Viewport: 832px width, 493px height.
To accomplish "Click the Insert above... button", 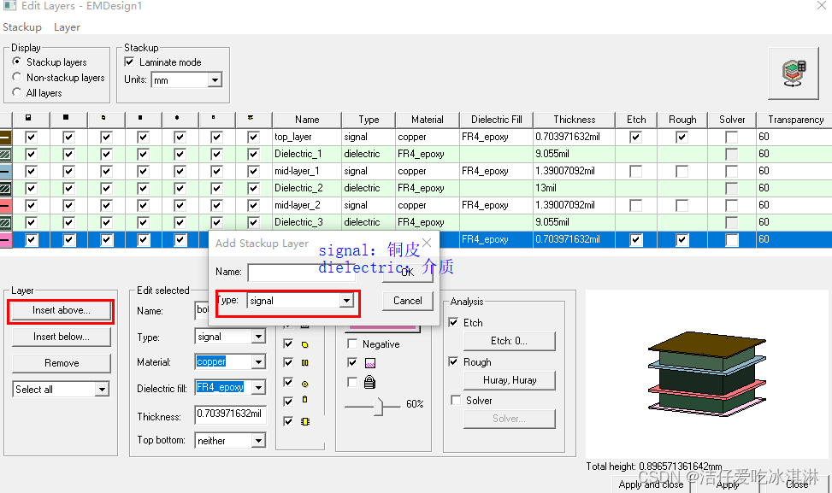I will point(61,311).
